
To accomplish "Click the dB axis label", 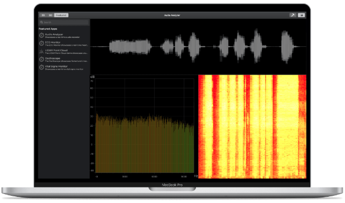I will (93, 77).
